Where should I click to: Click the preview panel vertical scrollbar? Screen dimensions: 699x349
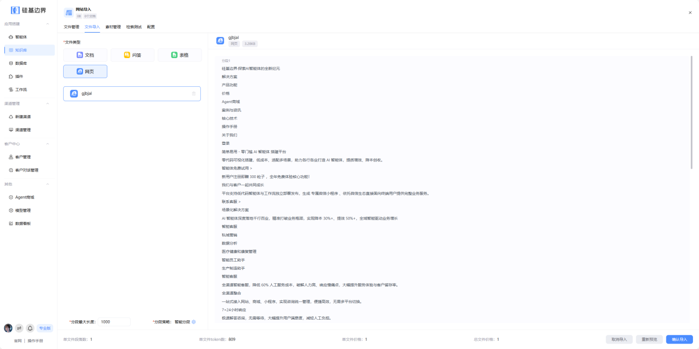(x=691, y=112)
